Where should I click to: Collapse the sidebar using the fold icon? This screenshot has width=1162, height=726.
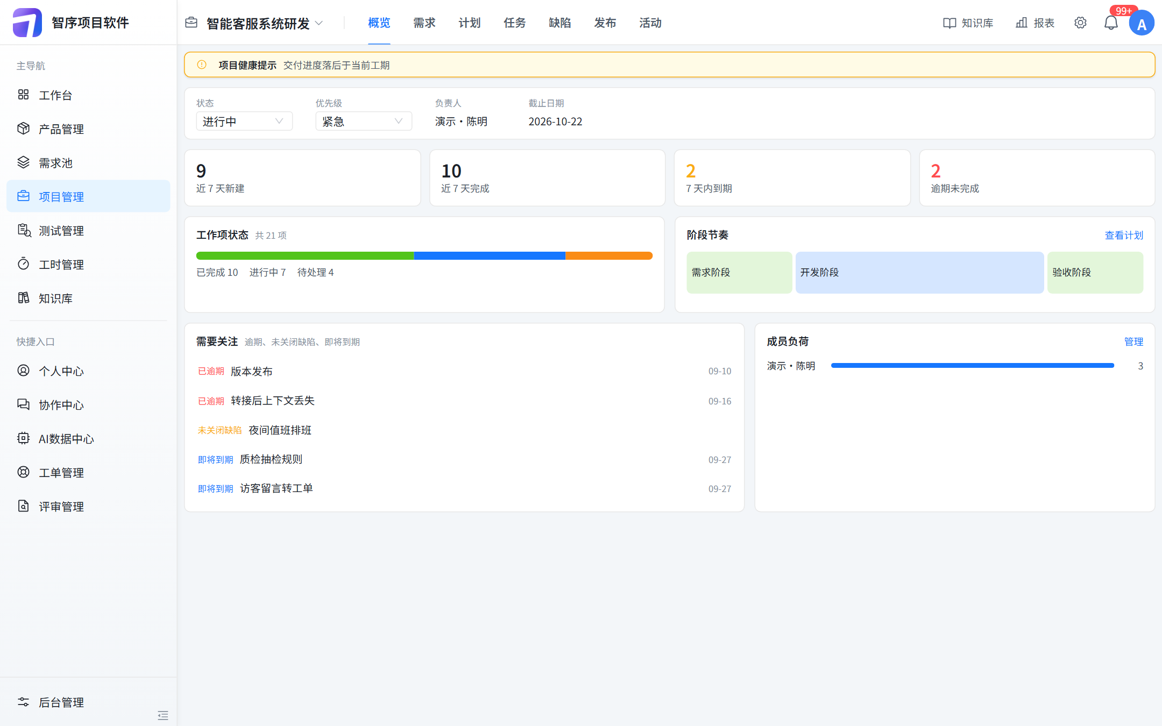(163, 715)
